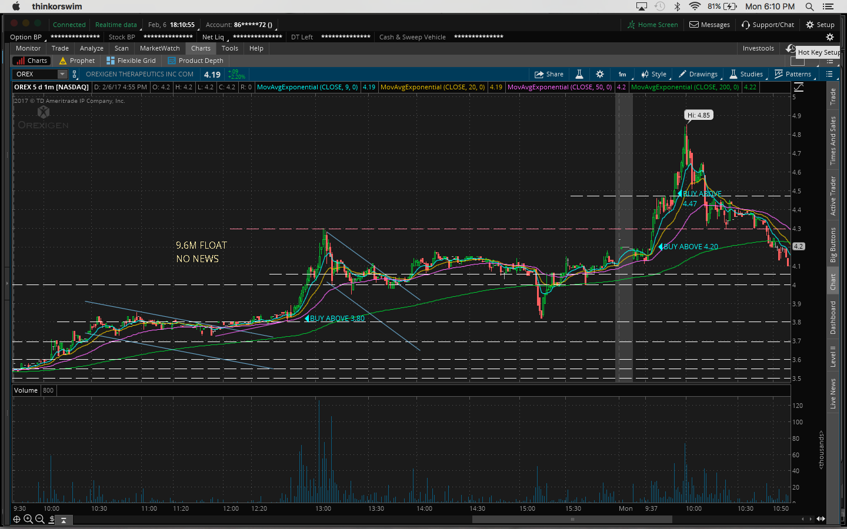Click the flask icon next to Share

(579, 74)
